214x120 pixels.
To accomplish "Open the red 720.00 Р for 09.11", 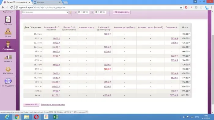I will click(x=107, y=69).
